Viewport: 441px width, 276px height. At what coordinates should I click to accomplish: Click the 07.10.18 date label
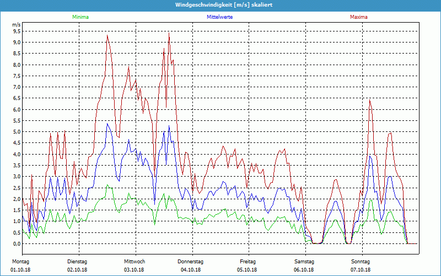(x=361, y=270)
